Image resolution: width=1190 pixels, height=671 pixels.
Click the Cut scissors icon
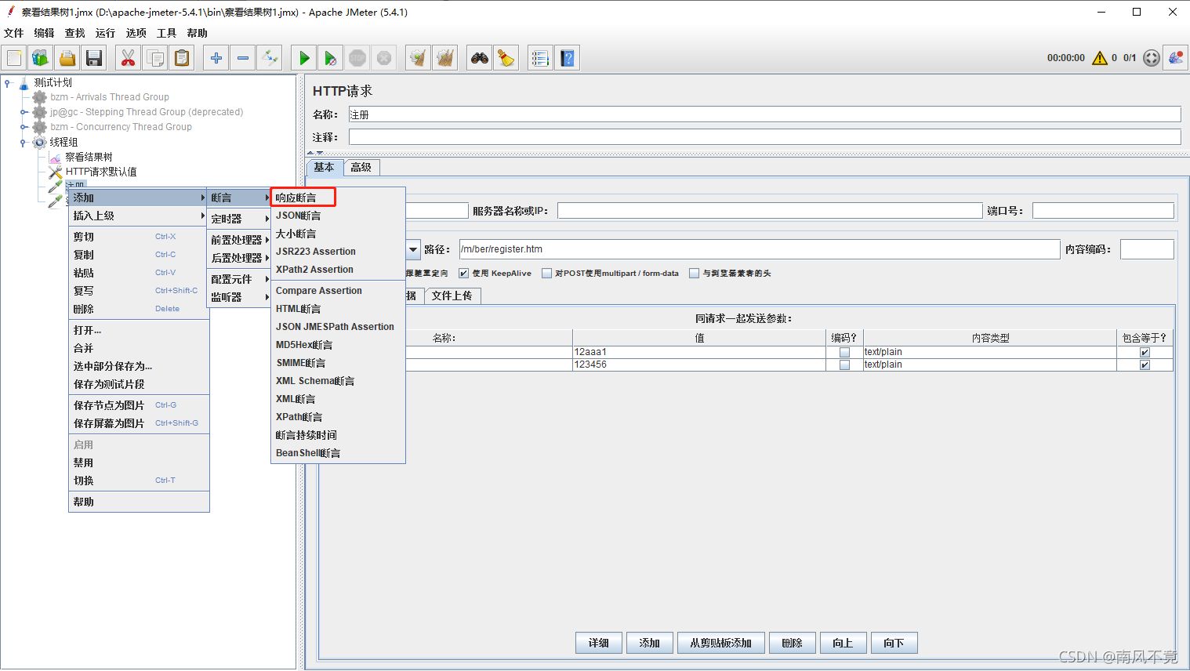pos(129,58)
